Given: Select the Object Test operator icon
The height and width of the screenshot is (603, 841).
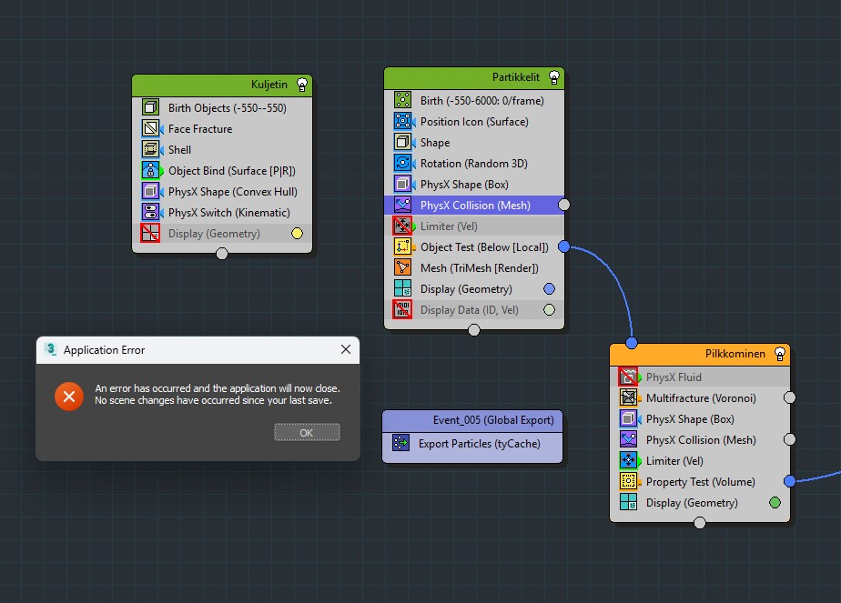Looking at the screenshot, I should (x=403, y=247).
